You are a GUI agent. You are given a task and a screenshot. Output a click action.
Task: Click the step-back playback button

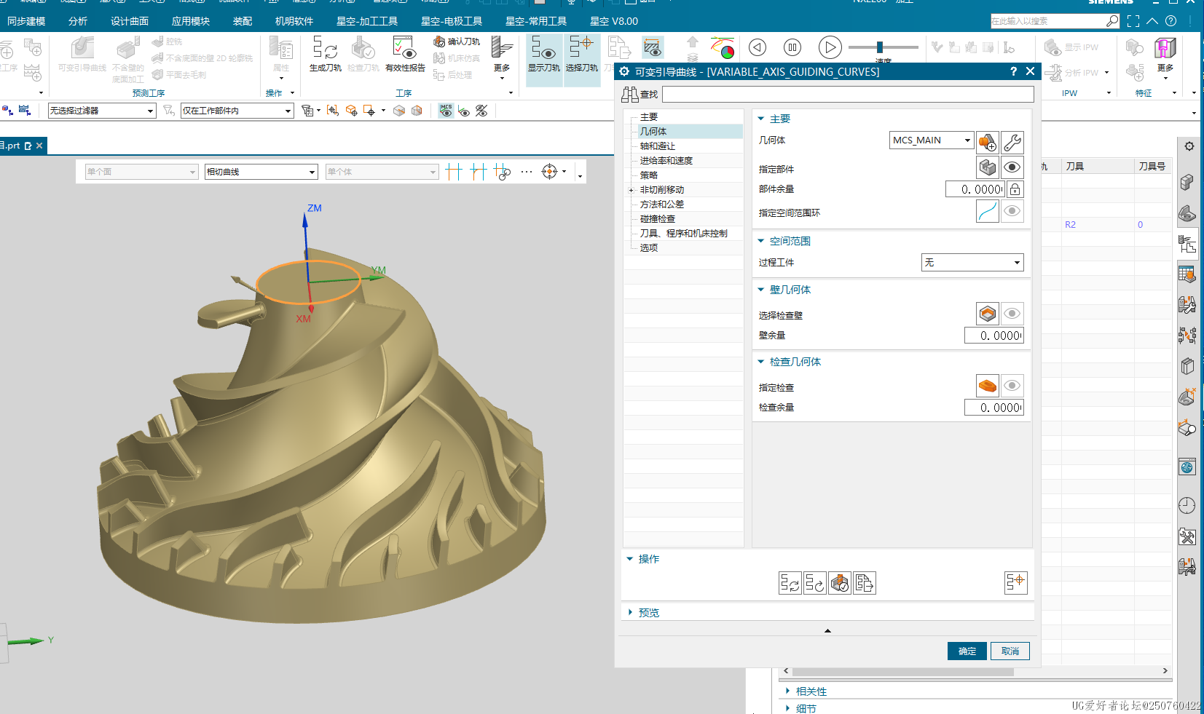pyautogui.click(x=758, y=47)
